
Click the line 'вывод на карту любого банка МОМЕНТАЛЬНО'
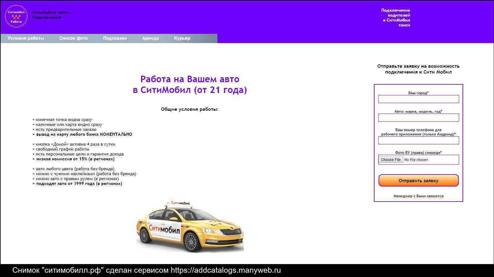[84, 134]
